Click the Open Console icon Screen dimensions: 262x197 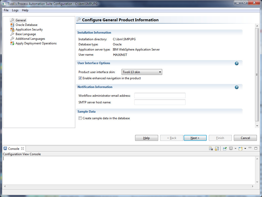[240, 149]
